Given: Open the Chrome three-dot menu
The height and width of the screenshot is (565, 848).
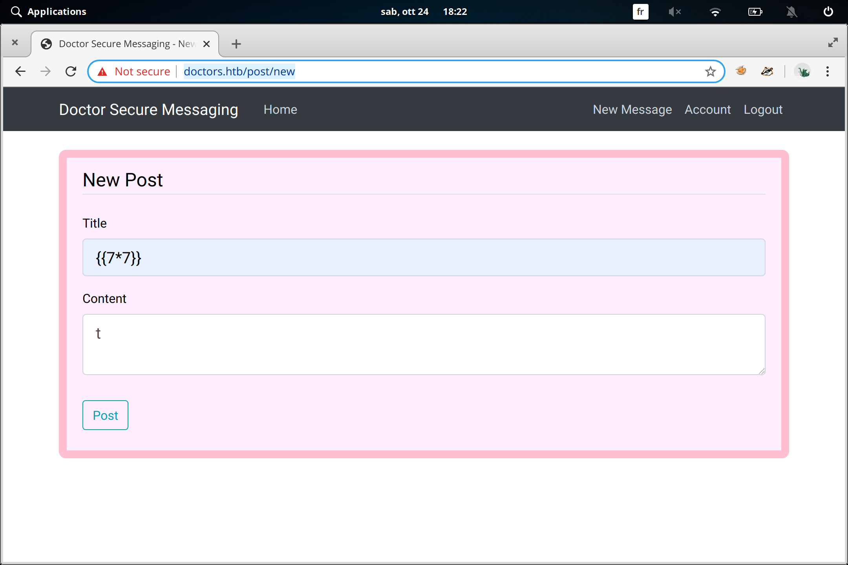Looking at the screenshot, I should point(827,71).
